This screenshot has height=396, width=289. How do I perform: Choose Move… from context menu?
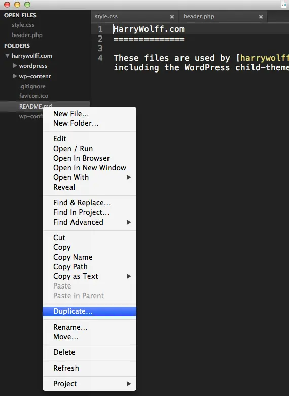[x=89, y=337]
